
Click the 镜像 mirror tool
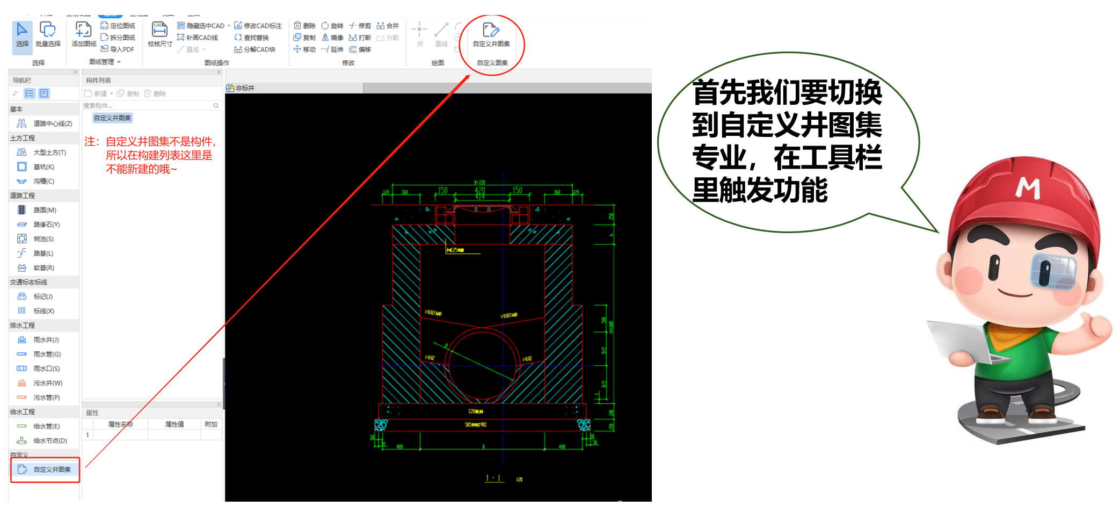[332, 38]
